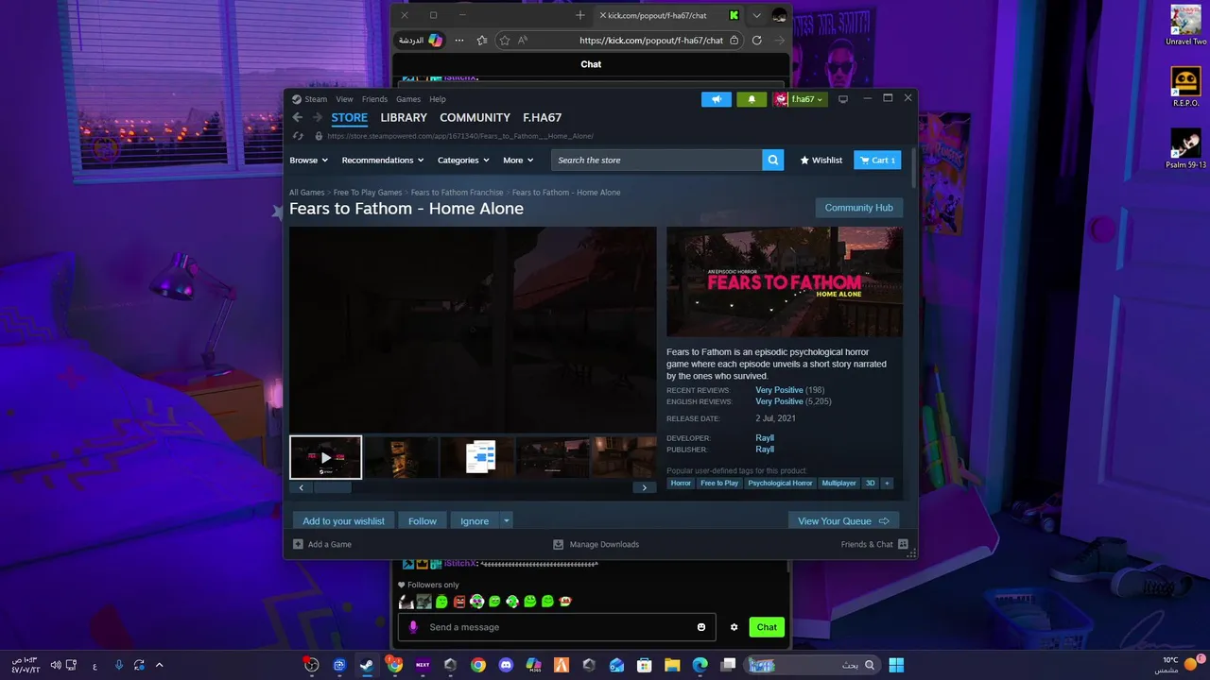Select the trailer video thumbnail

(325, 457)
